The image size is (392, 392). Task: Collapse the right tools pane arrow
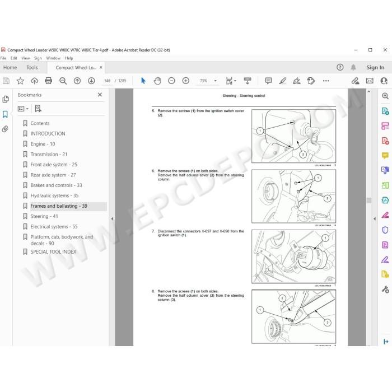tap(375, 219)
